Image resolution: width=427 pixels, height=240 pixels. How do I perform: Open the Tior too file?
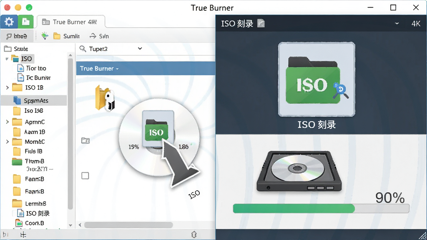point(32,68)
